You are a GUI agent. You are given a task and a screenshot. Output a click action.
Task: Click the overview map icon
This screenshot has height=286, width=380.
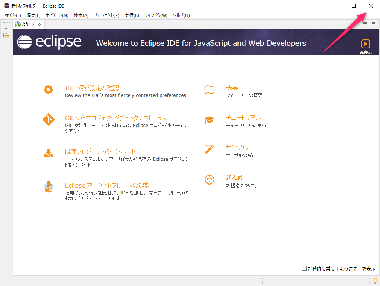(210, 89)
